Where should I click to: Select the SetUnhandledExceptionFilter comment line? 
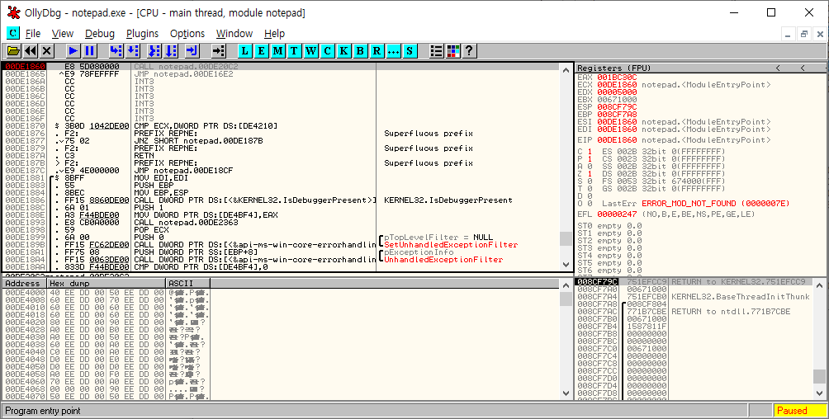point(451,245)
